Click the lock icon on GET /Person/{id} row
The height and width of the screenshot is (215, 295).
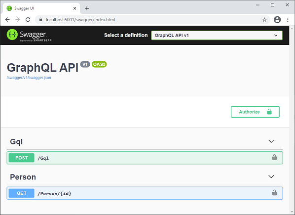pos(274,193)
